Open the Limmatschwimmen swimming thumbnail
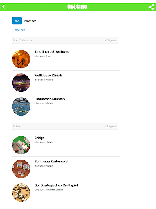This screenshot has width=156, height=209. [21, 107]
